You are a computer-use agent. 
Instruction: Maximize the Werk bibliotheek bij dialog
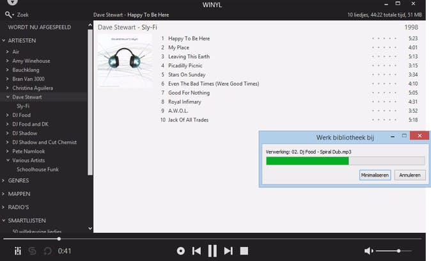coord(404,136)
